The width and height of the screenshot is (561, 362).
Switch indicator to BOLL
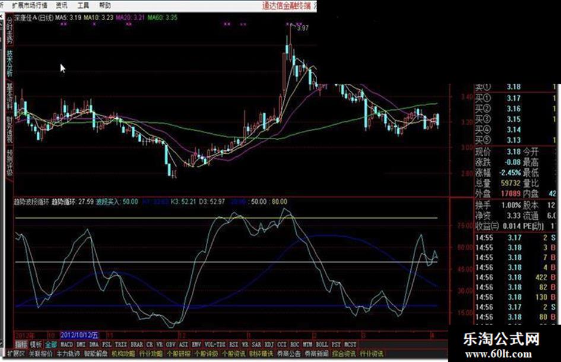(x=322, y=344)
